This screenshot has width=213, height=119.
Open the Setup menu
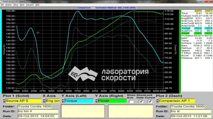(16, 5)
